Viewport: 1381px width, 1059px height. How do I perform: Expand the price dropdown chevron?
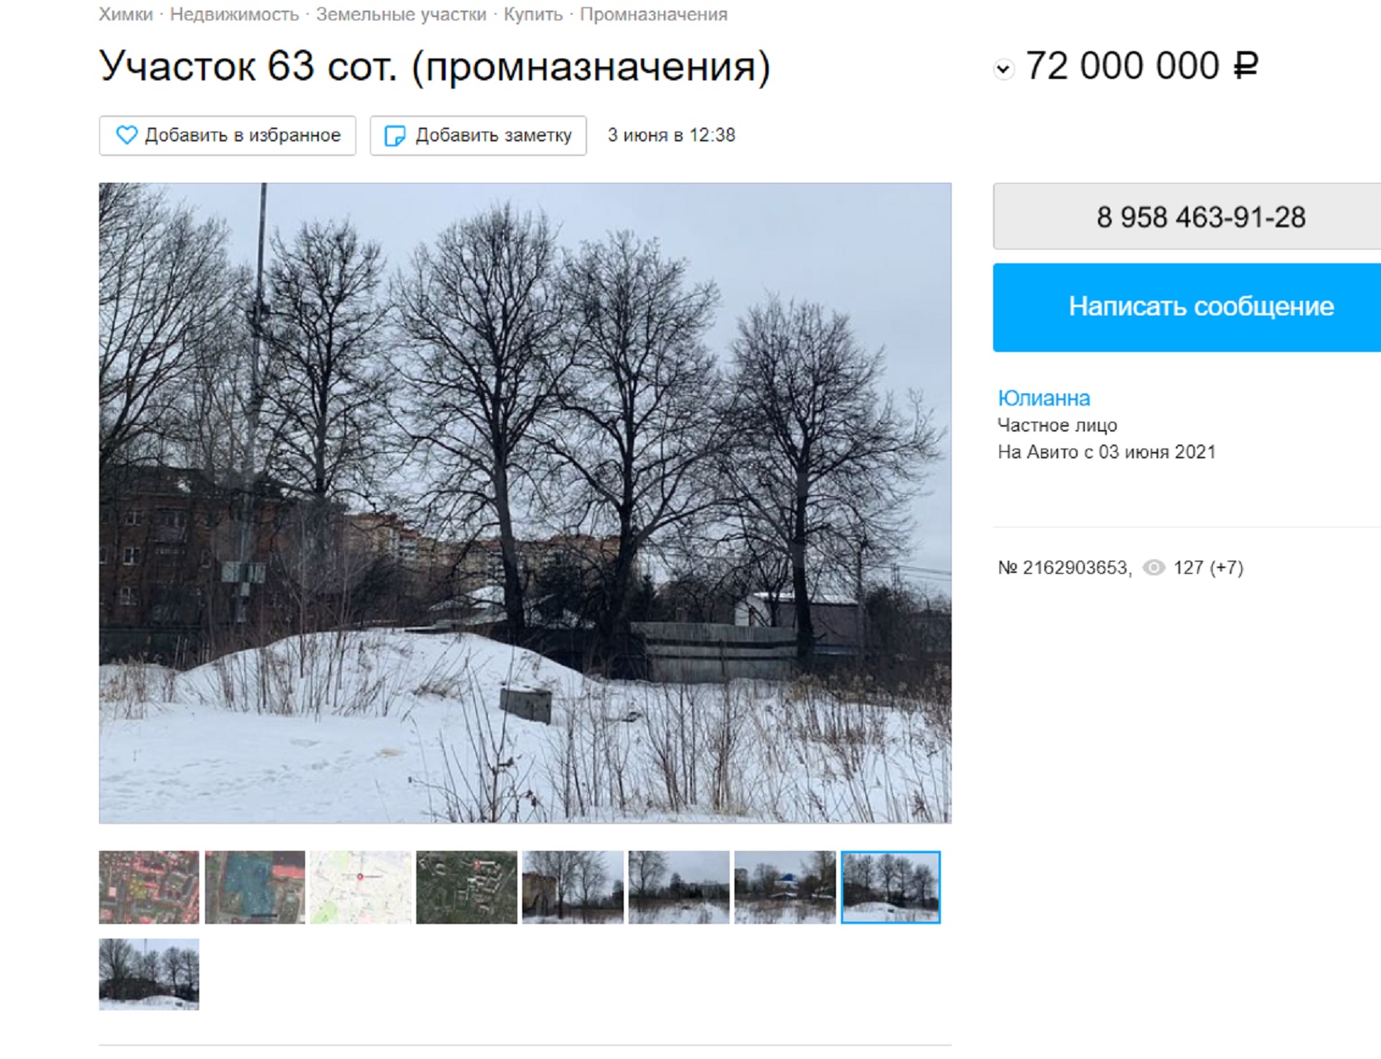1004,69
